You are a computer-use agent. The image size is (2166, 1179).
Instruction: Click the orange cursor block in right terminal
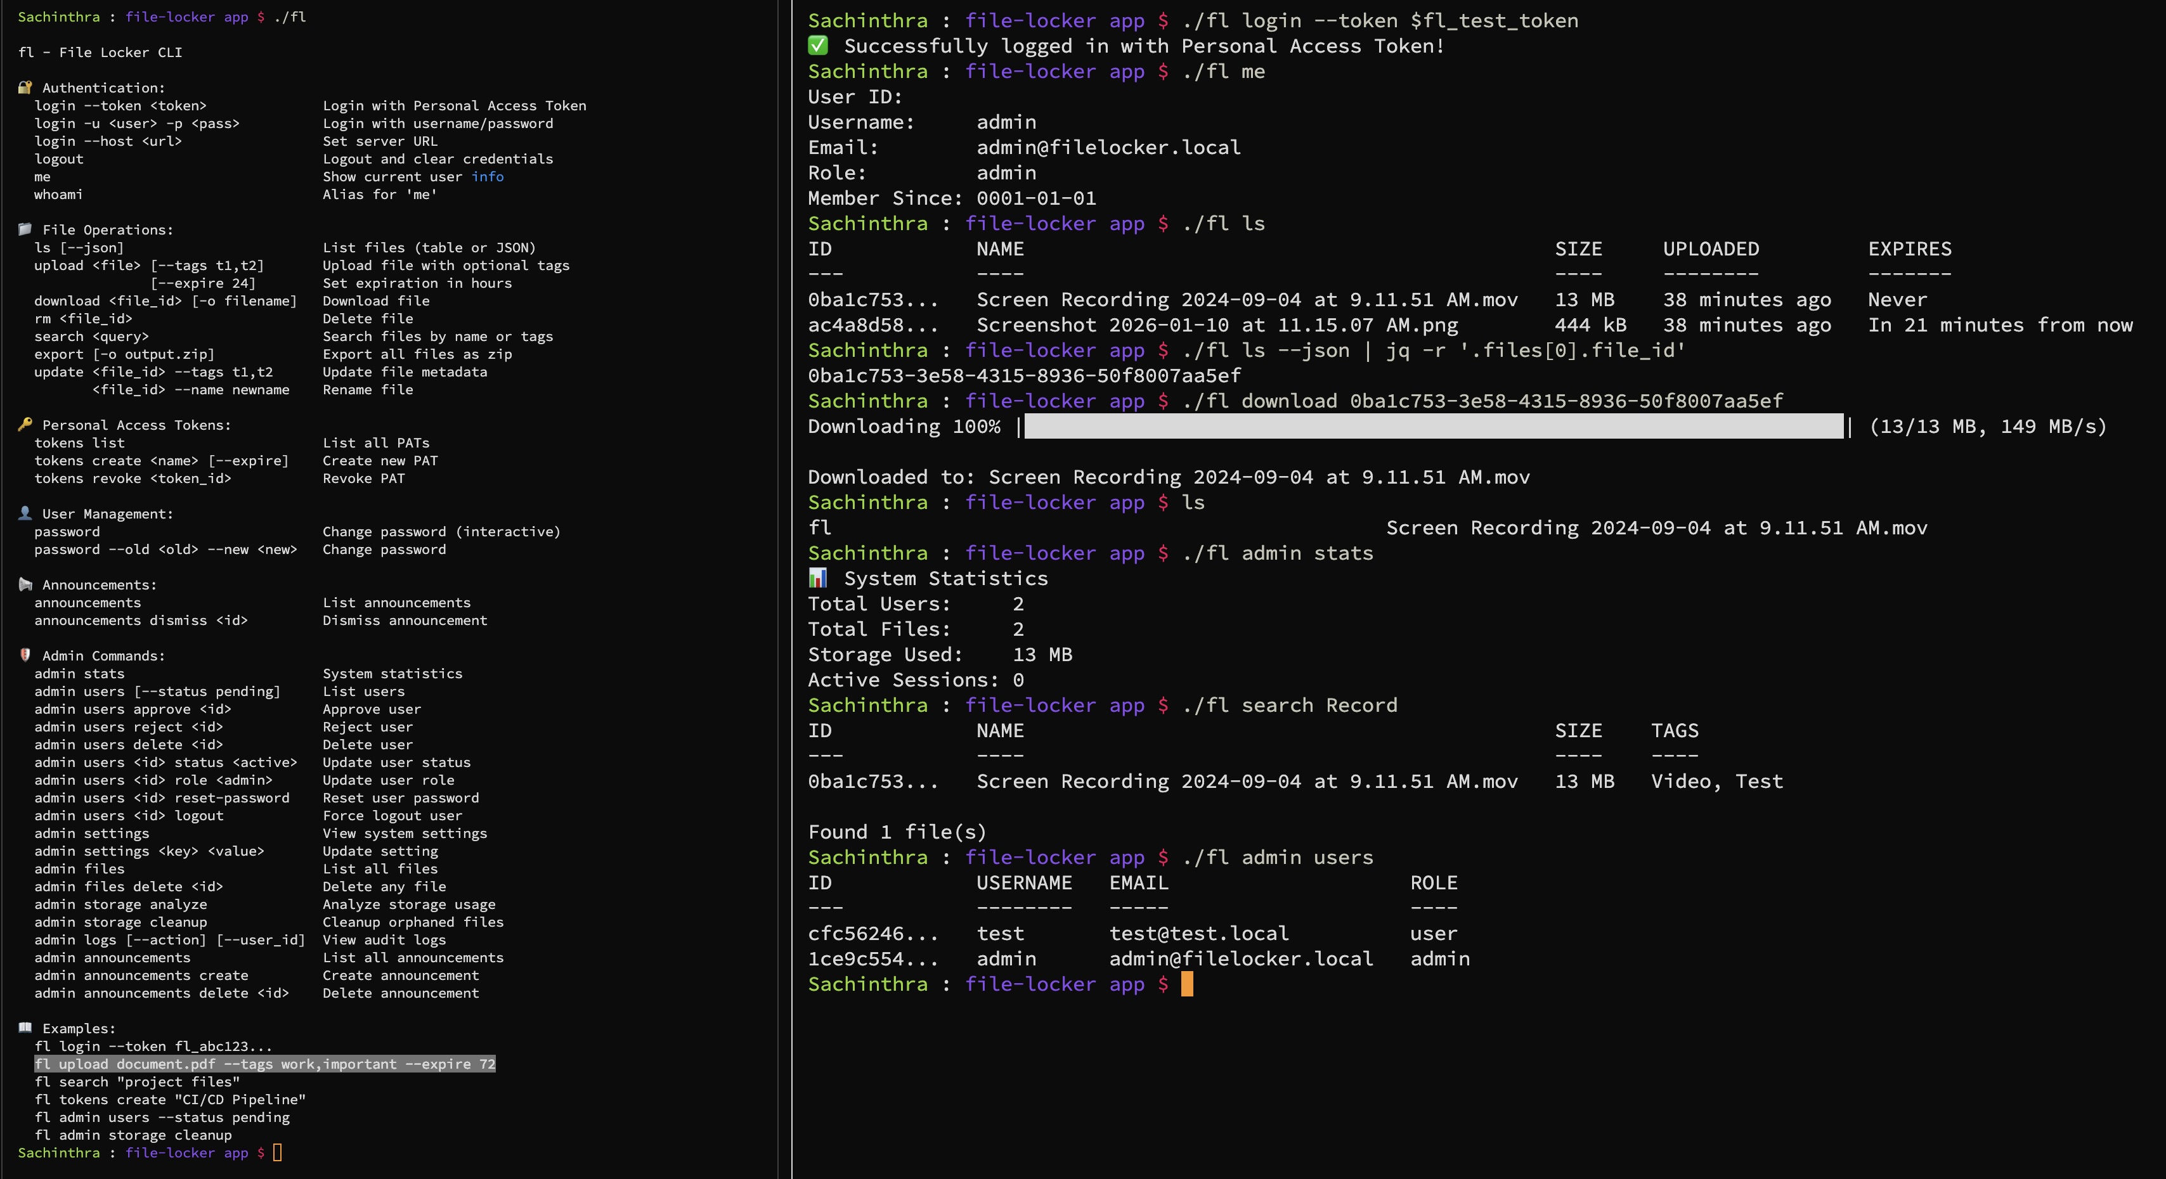(x=1186, y=984)
